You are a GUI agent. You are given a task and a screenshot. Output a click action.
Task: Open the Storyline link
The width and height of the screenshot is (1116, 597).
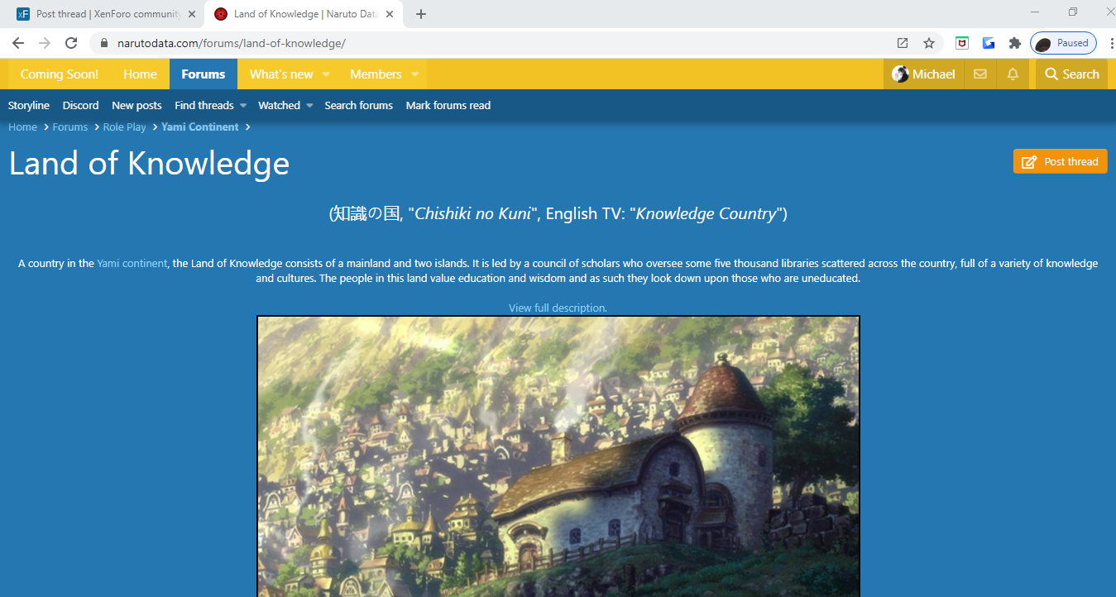[x=29, y=106]
